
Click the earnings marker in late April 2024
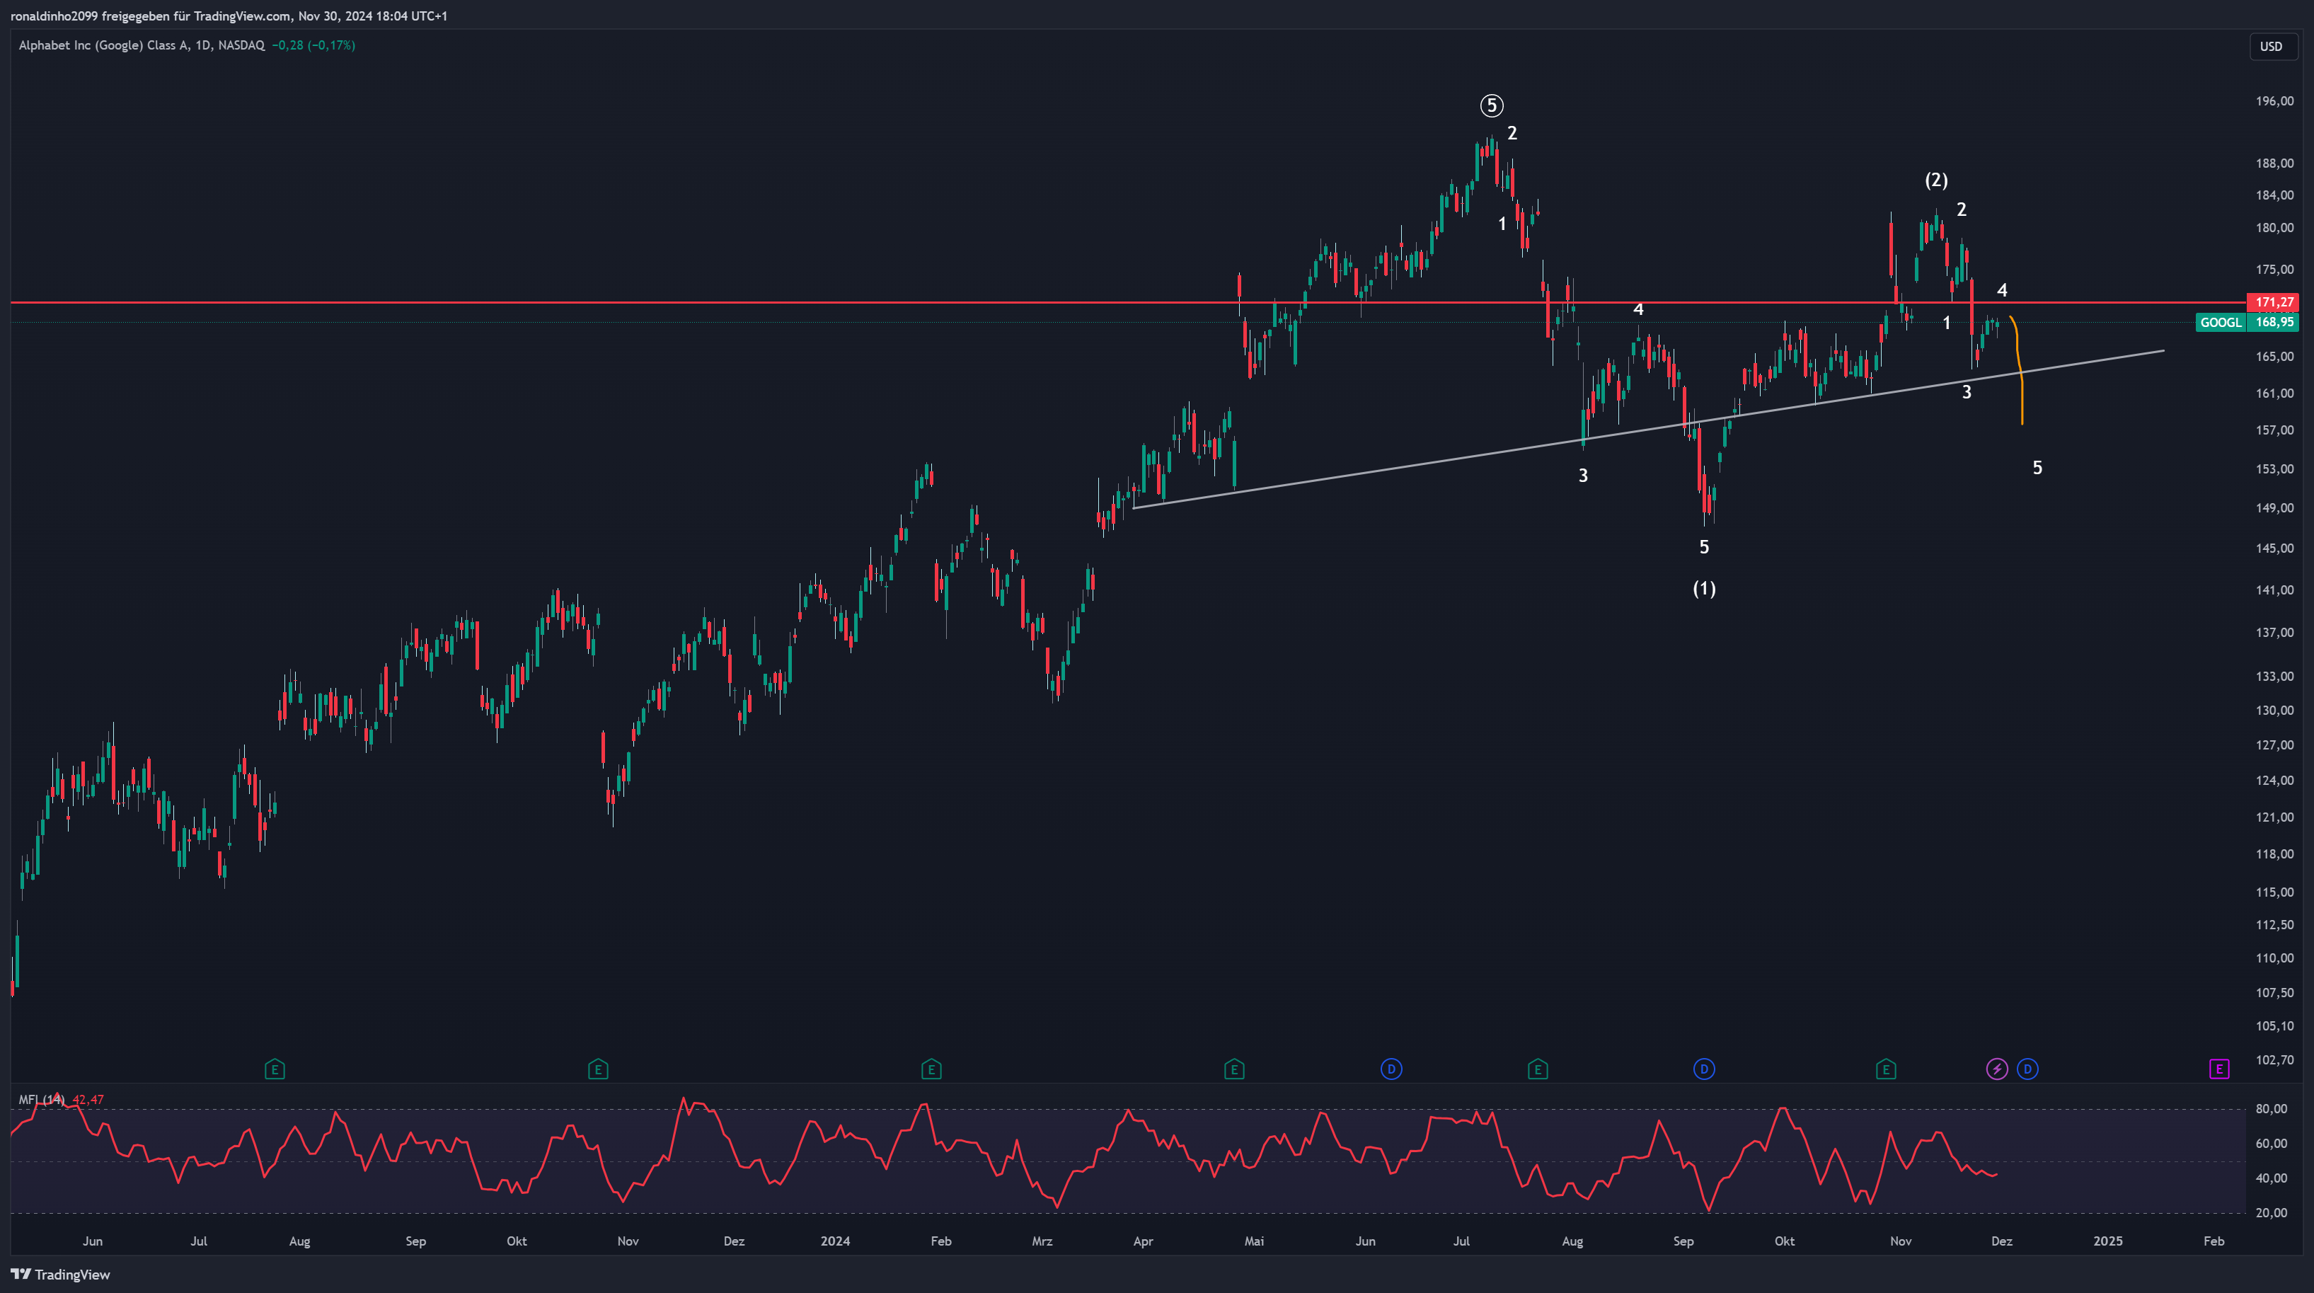click(1234, 1069)
